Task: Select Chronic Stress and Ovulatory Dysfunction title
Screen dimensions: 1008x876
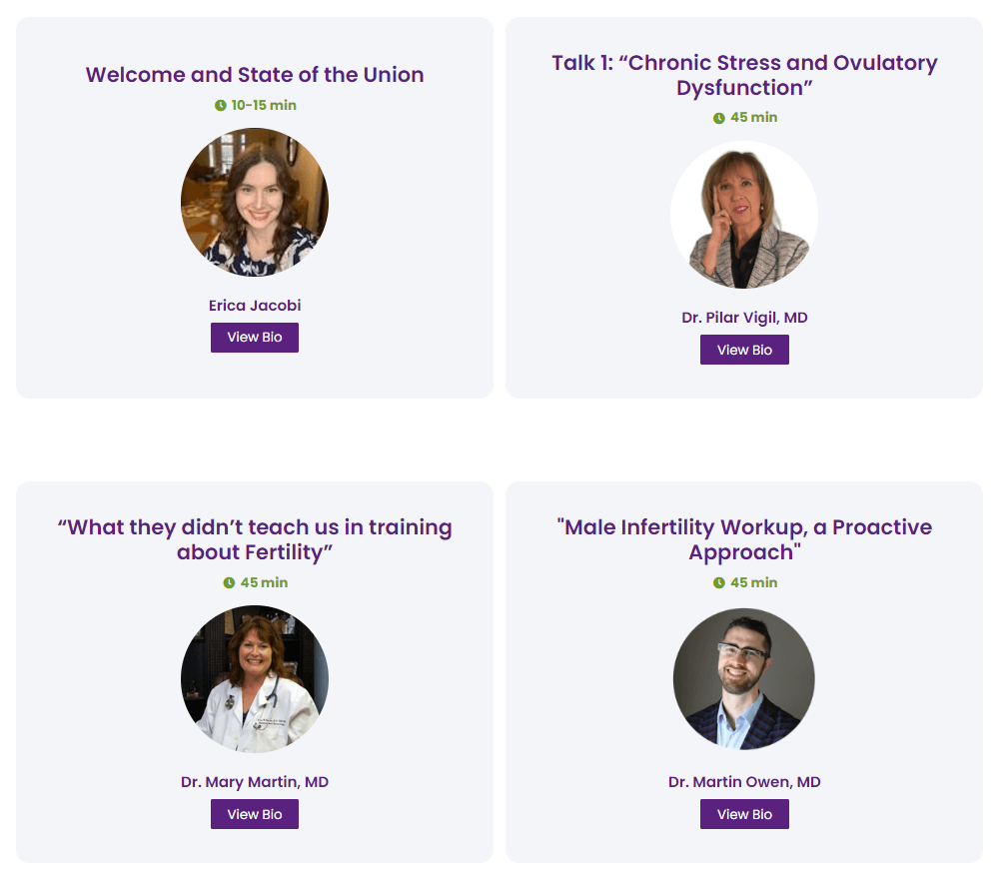Action: point(744,75)
